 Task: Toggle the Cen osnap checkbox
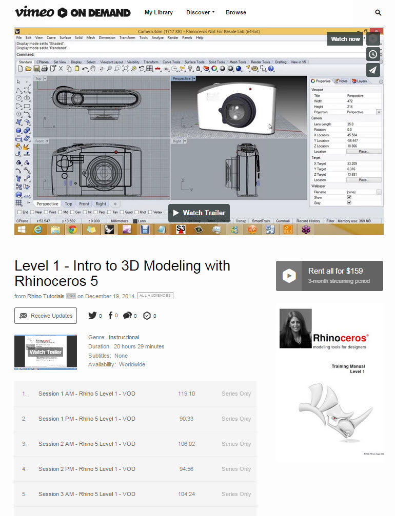(72, 212)
